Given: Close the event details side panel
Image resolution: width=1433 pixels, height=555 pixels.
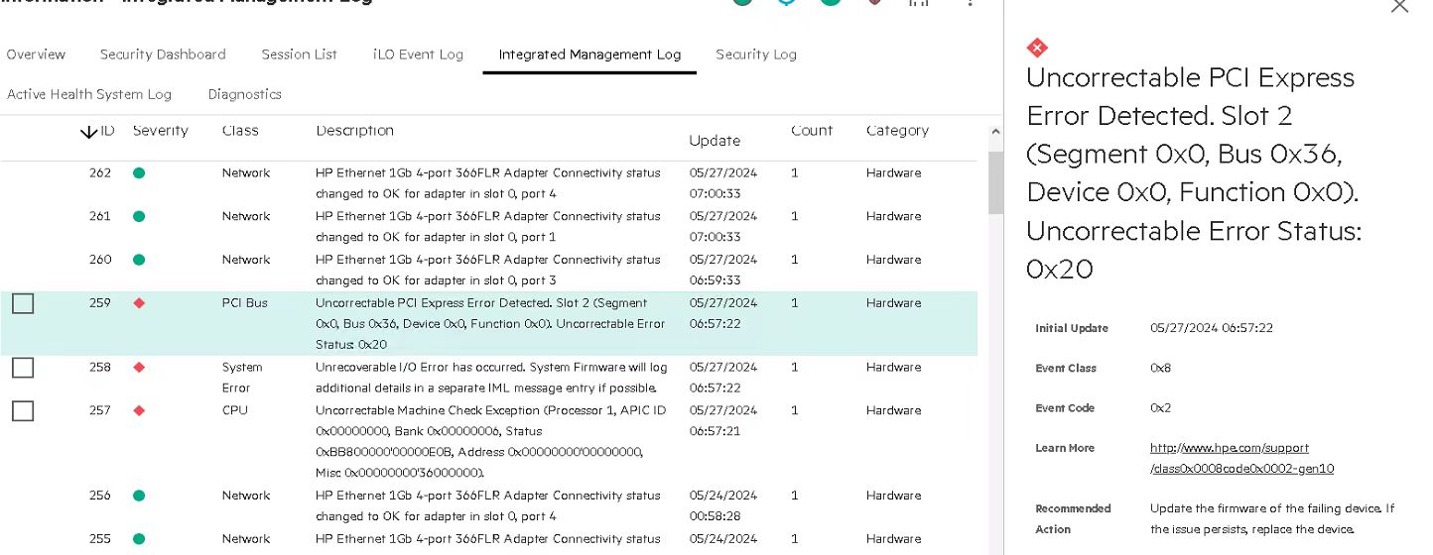Looking at the screenshot, I should click(1399, 6).
